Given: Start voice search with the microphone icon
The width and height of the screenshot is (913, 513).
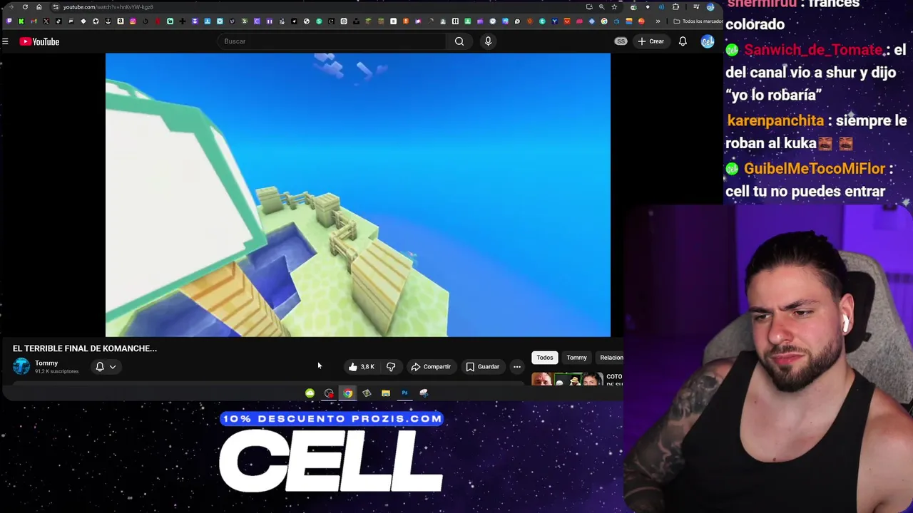Looking at the screenshot, I should click(x=488, y=41).
